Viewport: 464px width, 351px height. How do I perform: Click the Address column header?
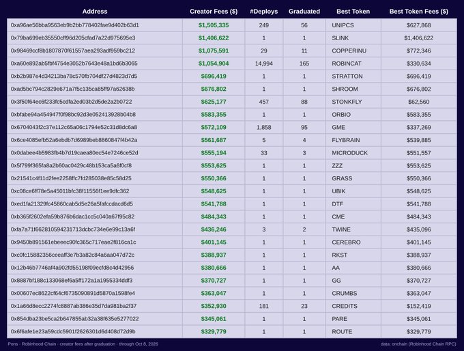tap(95, 11)
